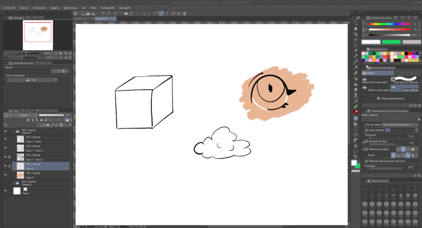The image size is (422, 228).
Task: Open the Ventana(W) menu
Action: (107, 8)
